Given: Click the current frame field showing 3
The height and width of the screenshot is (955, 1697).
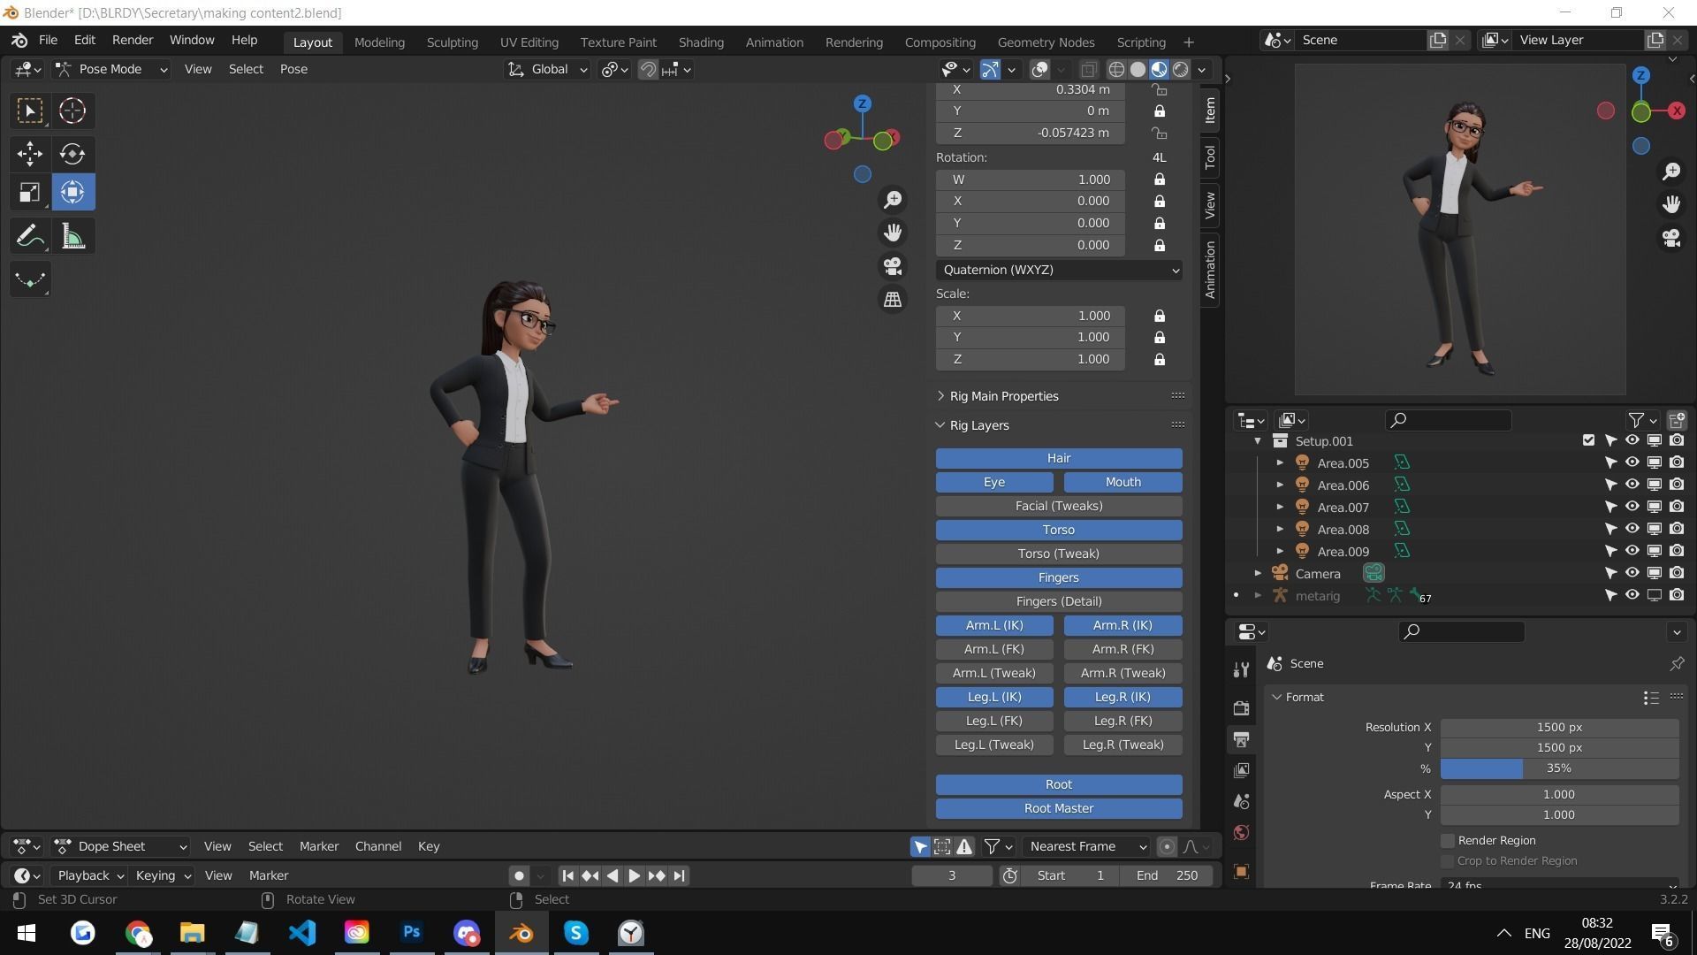Looking at the screenshot, I should (952, 875).
